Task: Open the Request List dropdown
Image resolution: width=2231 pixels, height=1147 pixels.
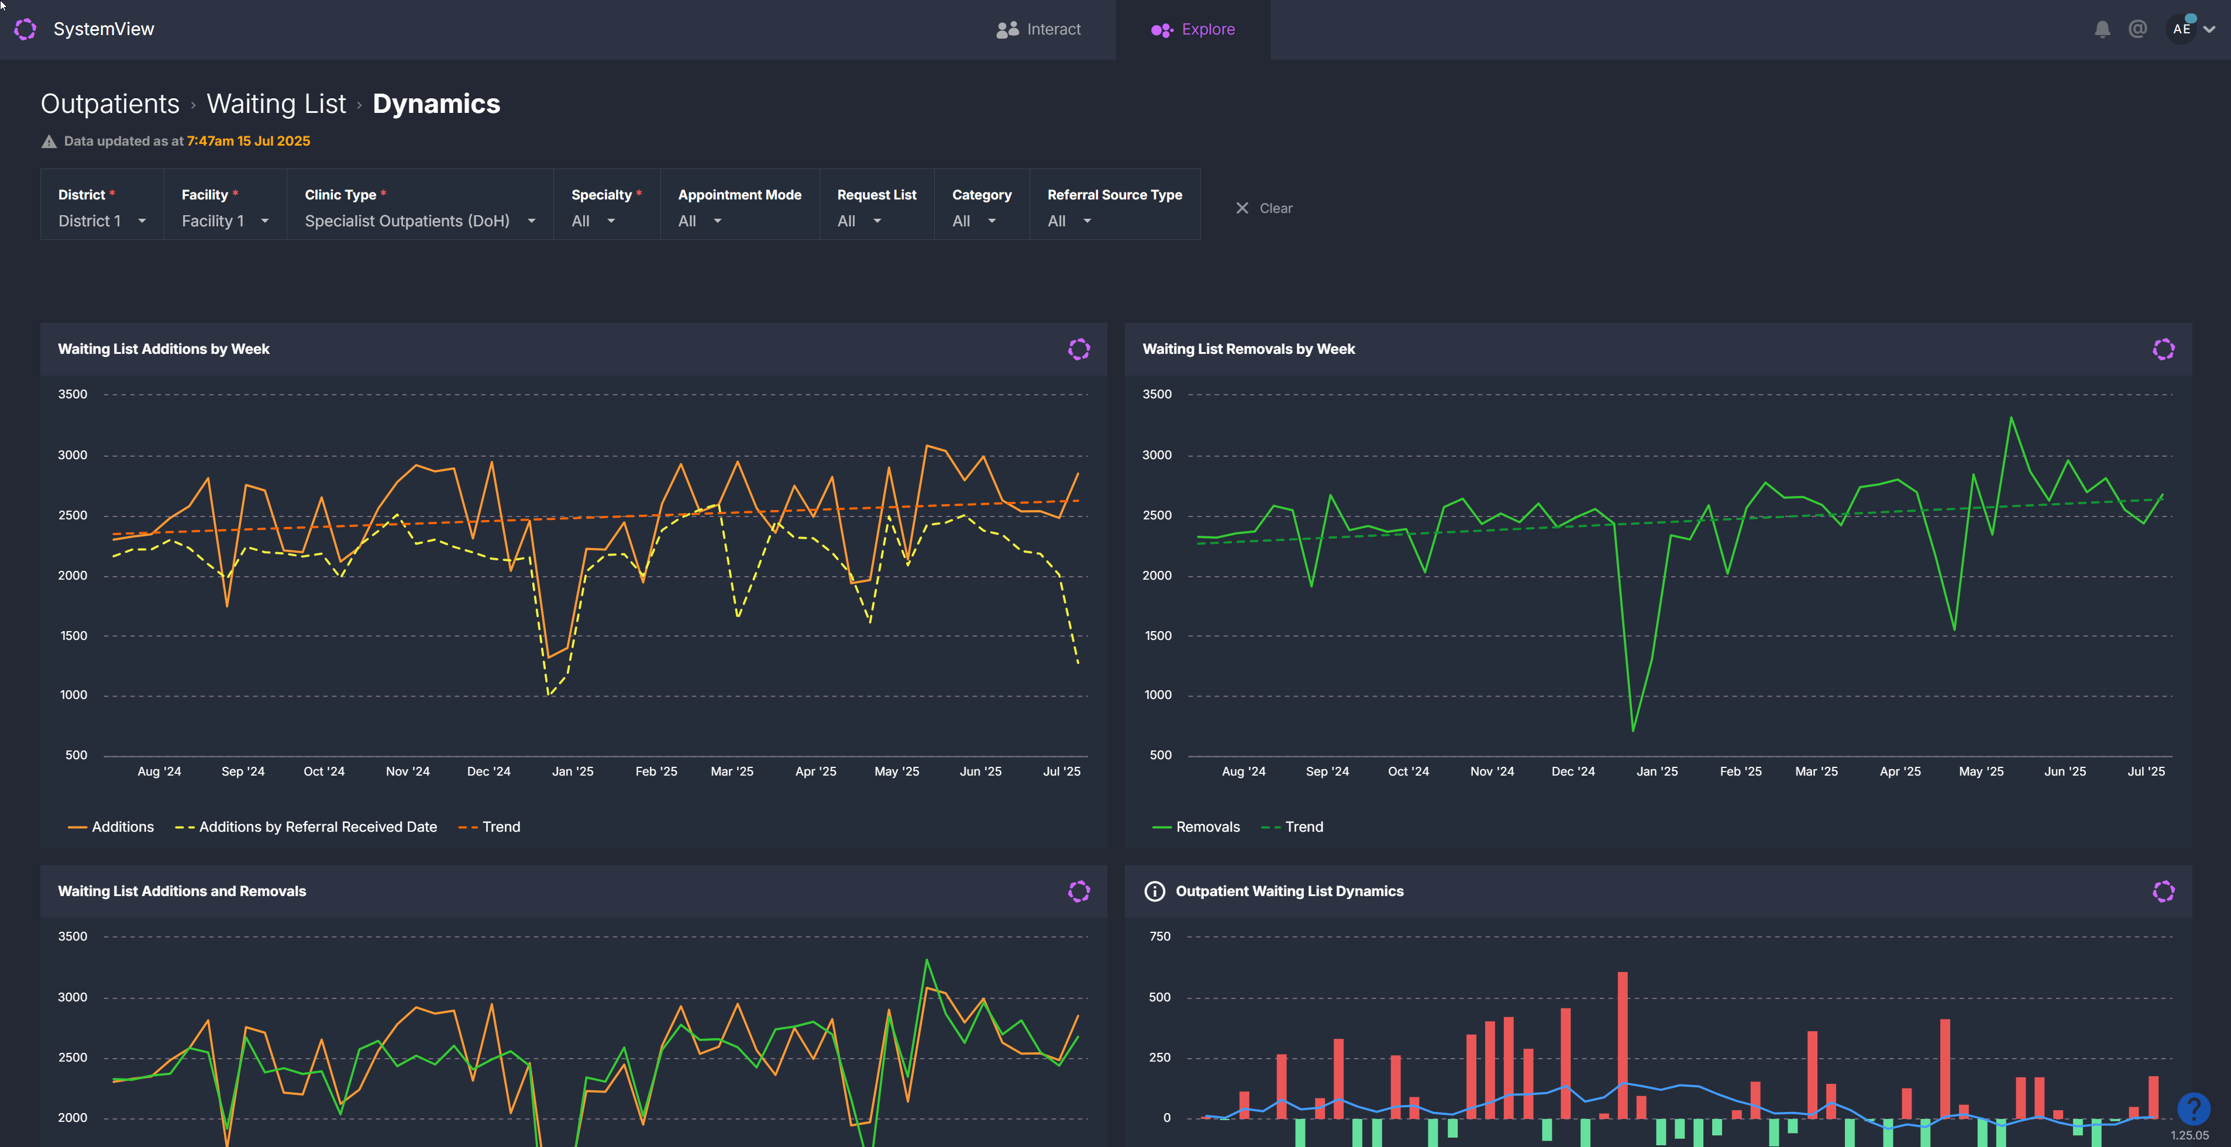Action: click(x=876, y=205)
